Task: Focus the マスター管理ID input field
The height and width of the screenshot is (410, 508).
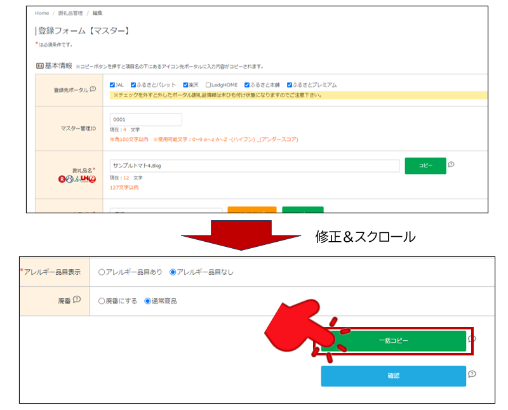Action: [x=145, y=119]
